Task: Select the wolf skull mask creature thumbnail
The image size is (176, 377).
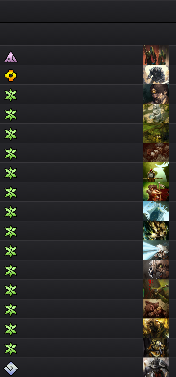Action: pos(156,270)
